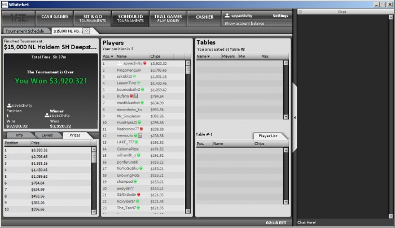
Task: Click the green status icon beside The_Tao47
Action: click(138, 208)
